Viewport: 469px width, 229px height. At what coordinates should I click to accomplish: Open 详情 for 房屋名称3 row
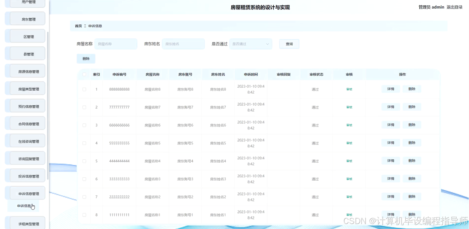pos(391,179)
